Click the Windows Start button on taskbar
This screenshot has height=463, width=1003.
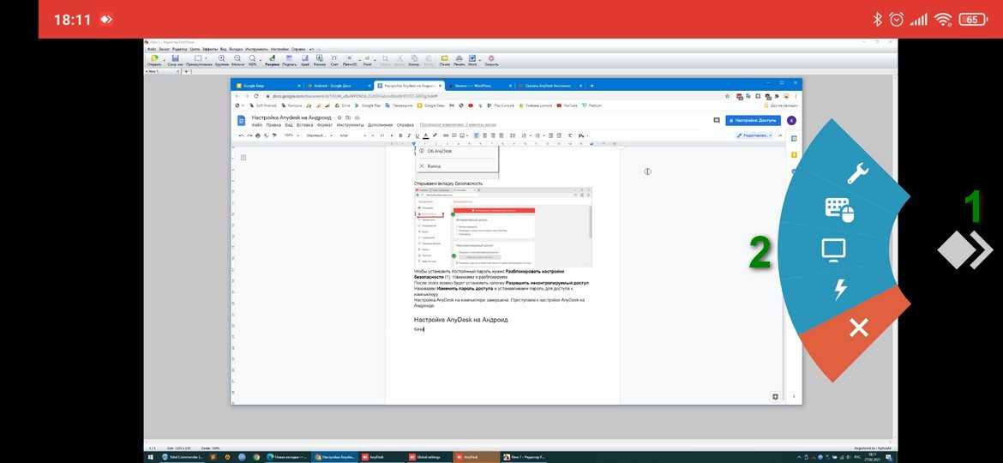pos(152,457)
